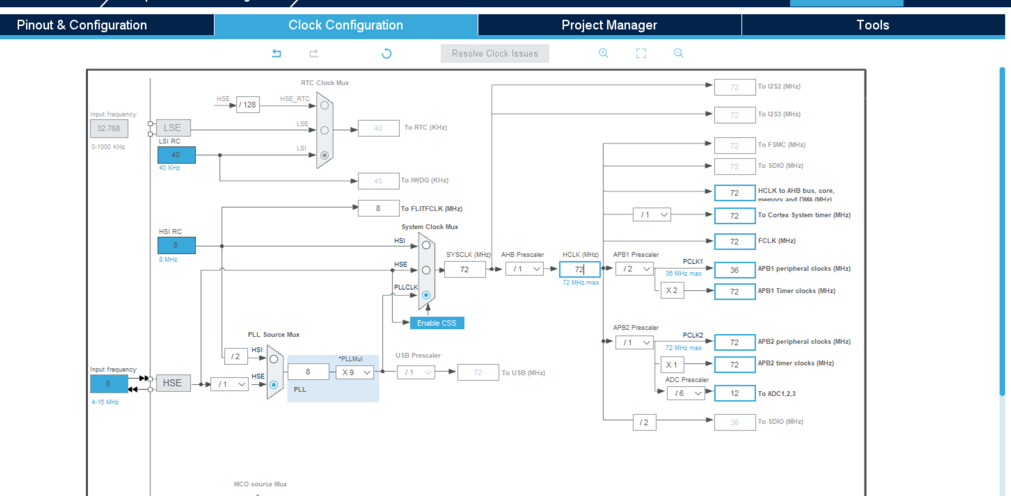The height and width of the screenshot is (496, 1011).
Task: Open the AHB Prescaler dropdown
Action: point(524,269)
